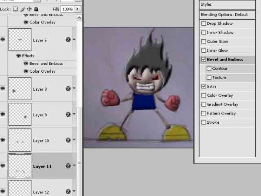
Task: Select the Layer 9 name text
Action: pyautogui.click(x=40, y=115)
